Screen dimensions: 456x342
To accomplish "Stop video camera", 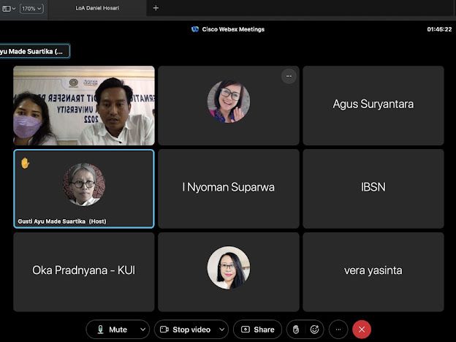I will (184, 330).
